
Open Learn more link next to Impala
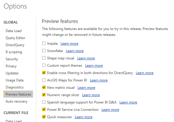pyautogui.click(x=69, y=44)
